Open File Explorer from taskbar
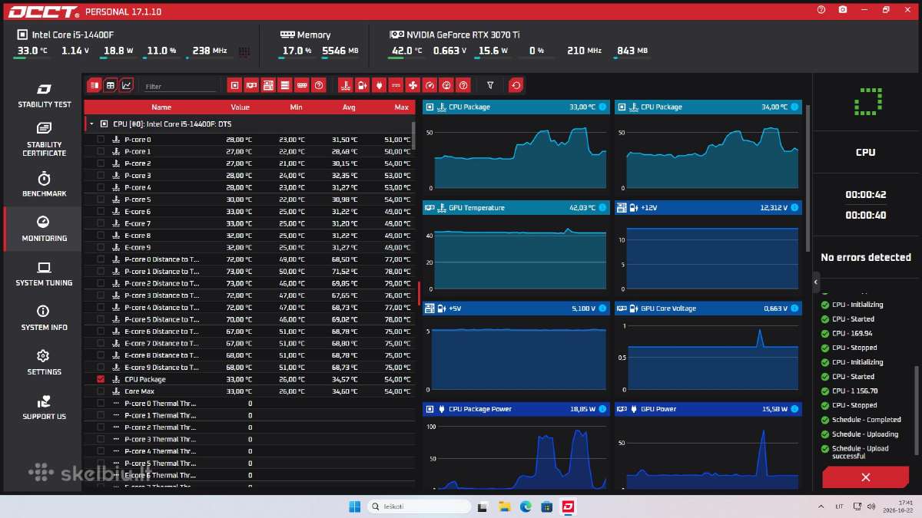 (x=505, y=506)
